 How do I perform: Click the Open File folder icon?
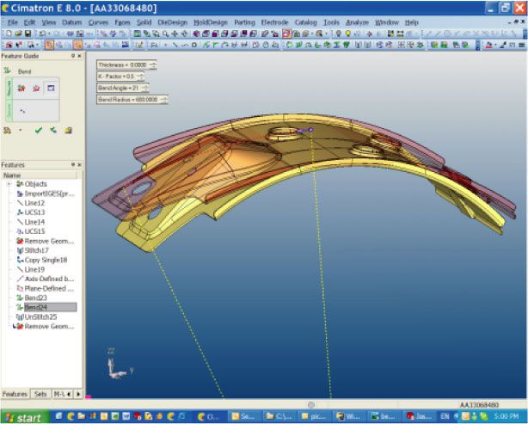(19, 34)
